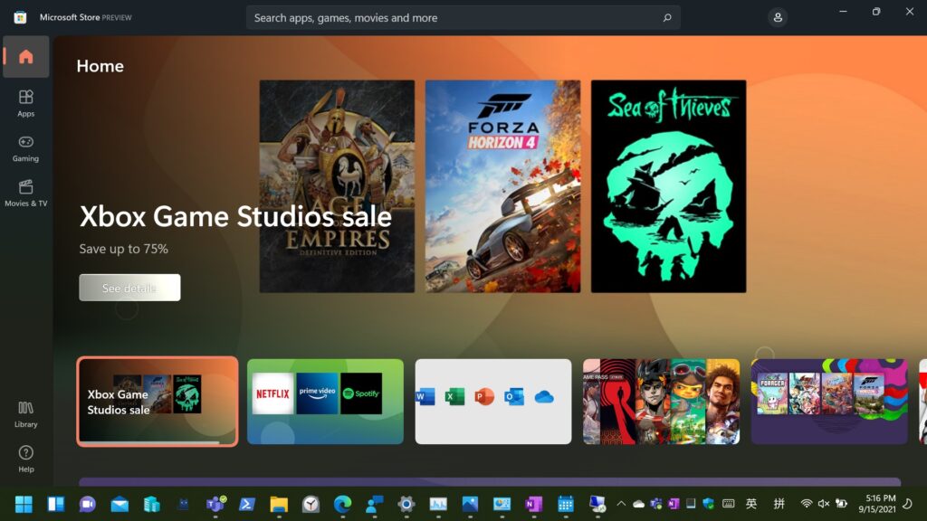Open the Sea of Thieves cover
The width and height of the screenshot is (927, 521).
pos(668,186)
